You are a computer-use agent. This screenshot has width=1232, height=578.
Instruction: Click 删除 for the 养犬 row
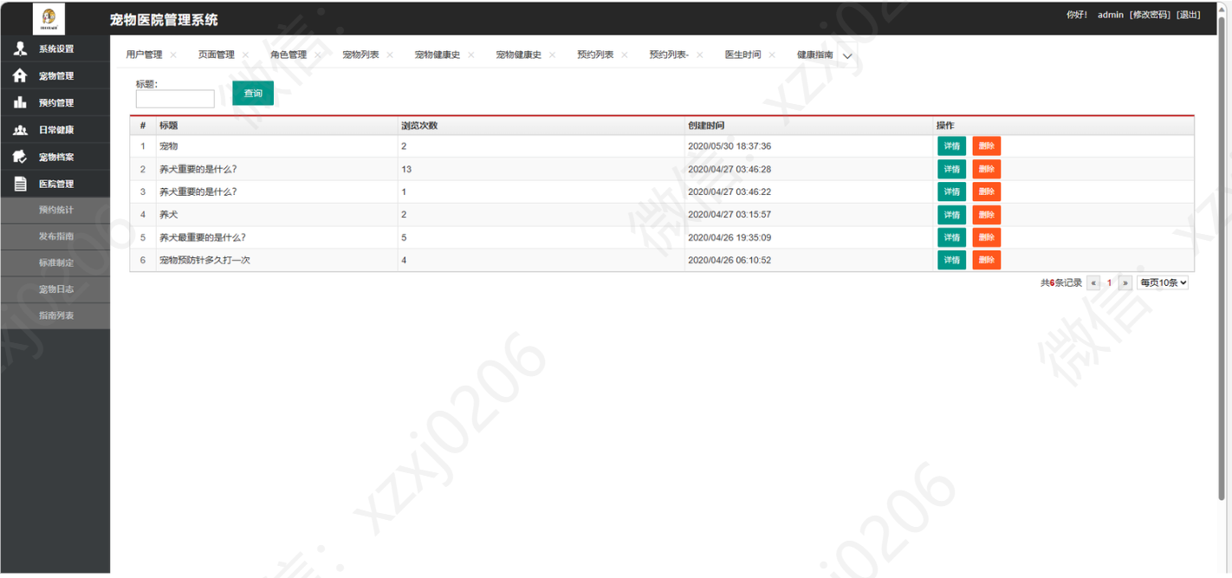(x=986, y=215)
